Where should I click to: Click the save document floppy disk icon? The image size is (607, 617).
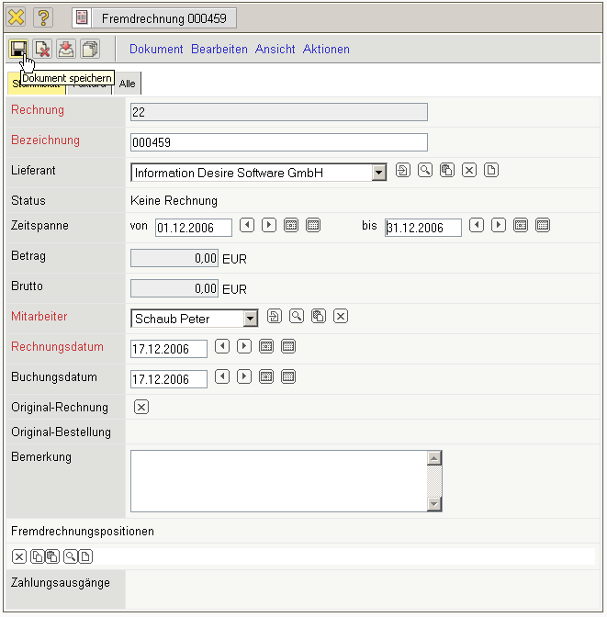point(18,50)
